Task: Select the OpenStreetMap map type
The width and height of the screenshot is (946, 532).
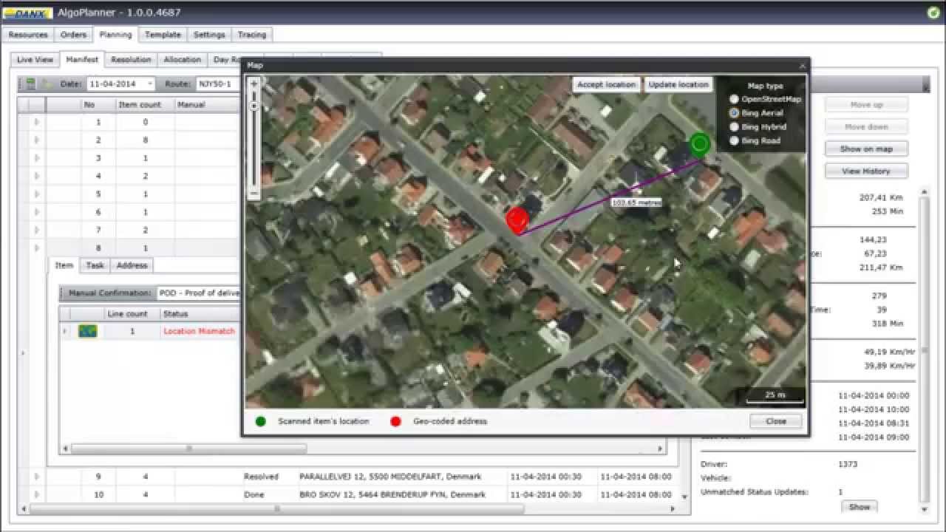Action: click(x=734, y=99)
